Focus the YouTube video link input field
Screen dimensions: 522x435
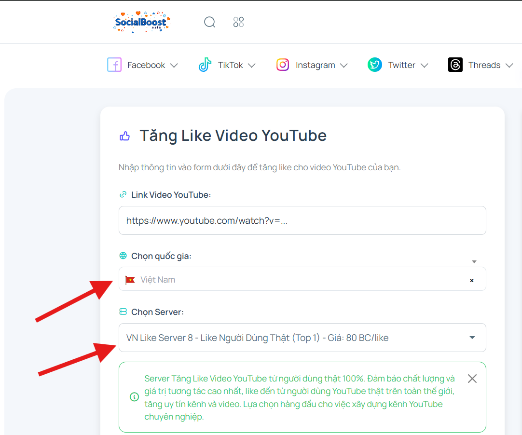coord(302,220)
